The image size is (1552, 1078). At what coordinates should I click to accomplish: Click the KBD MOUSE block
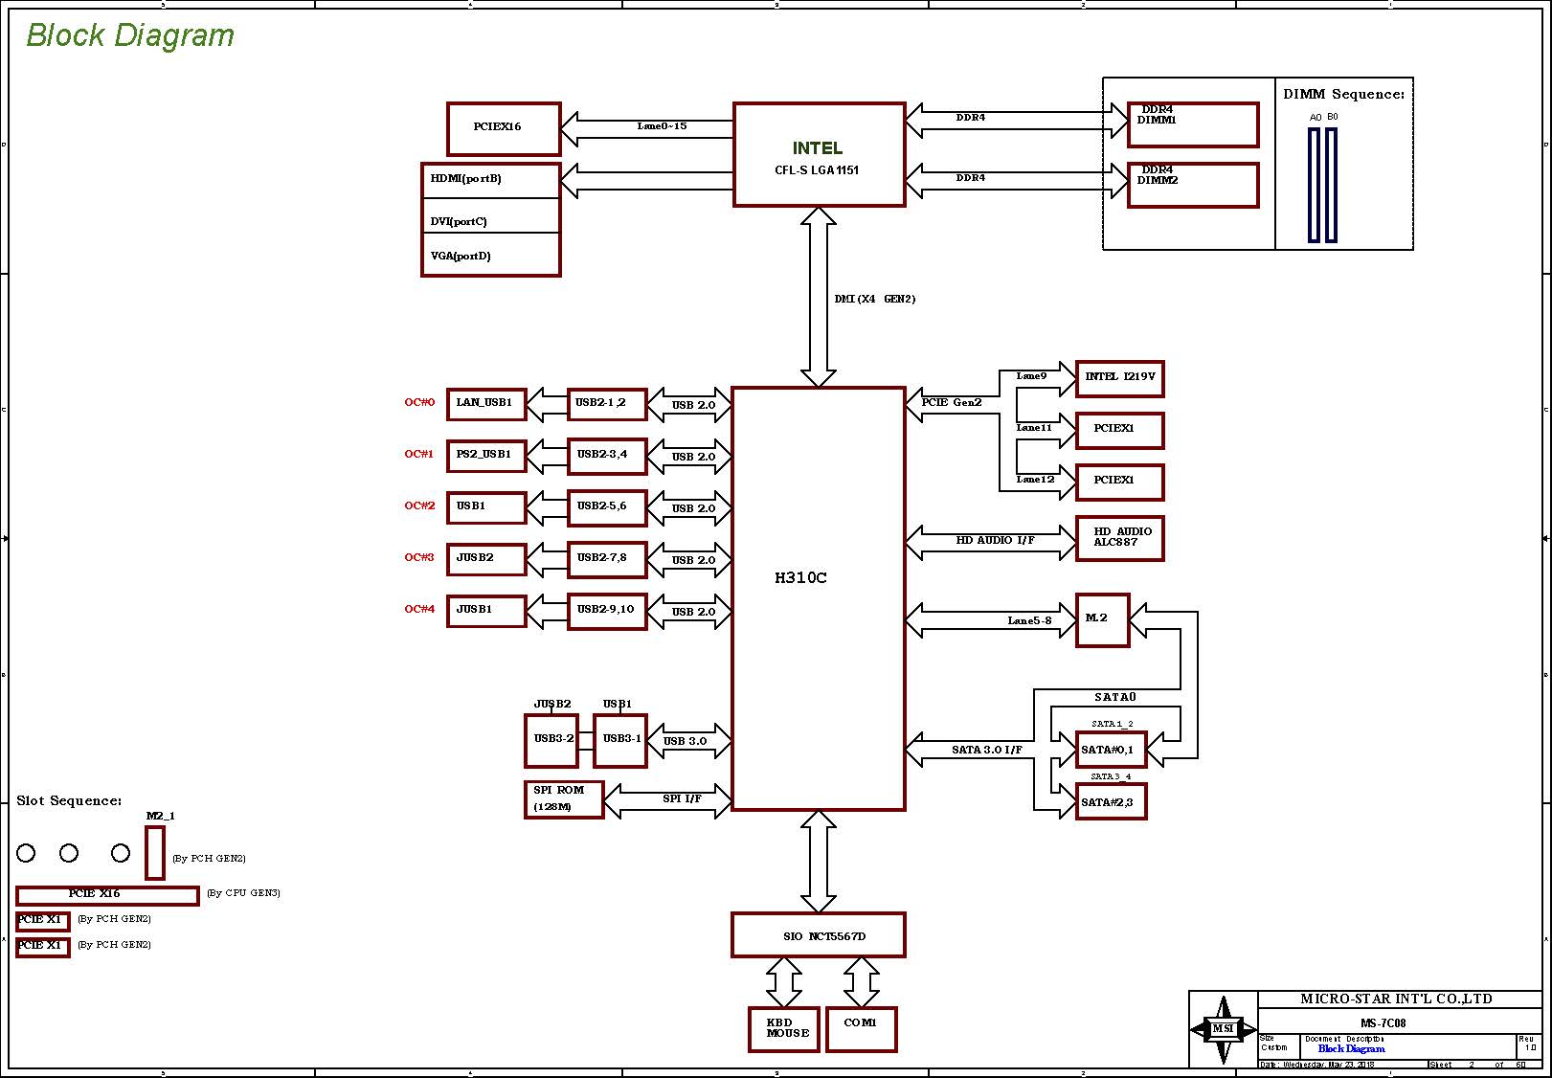point(785,1029)
